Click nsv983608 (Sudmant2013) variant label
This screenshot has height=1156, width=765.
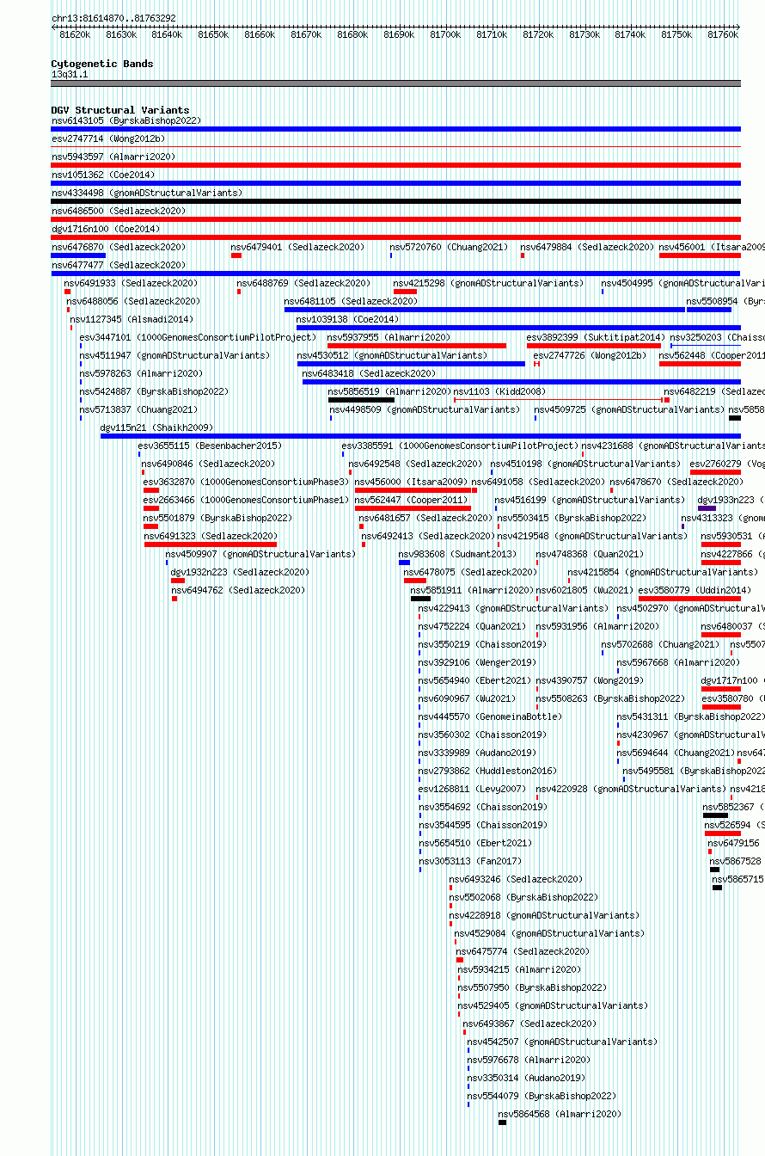coord(458,554)
